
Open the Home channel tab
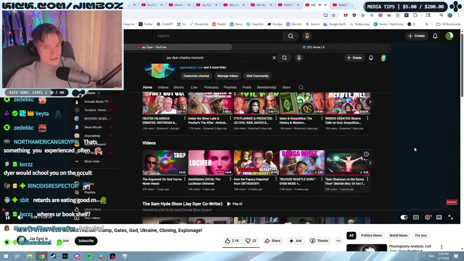click(x=148, y=87)
